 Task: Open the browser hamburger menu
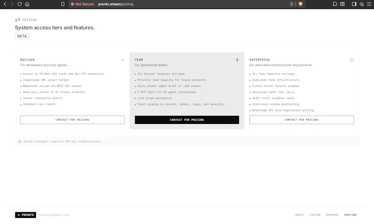(x=369, y=4)
